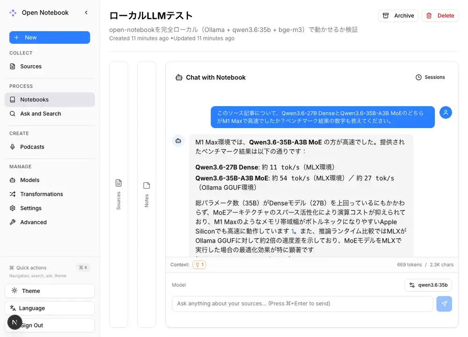Screen dimensions: 468x337
Task: Click the robot icon beside the assistant reply
Action: click(178, 141)
